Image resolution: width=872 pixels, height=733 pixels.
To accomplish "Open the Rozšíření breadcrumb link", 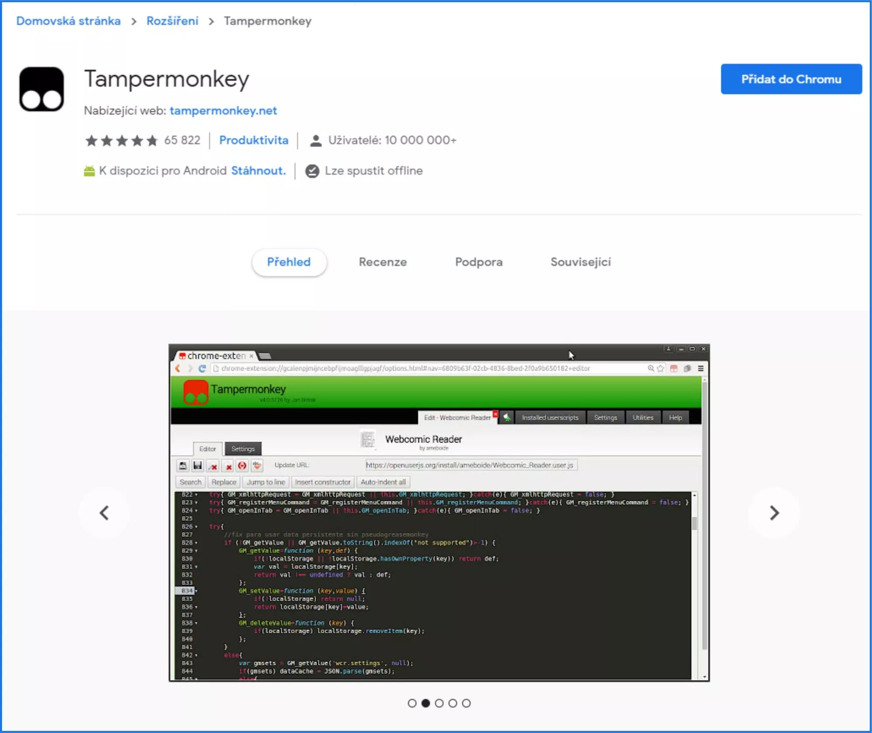I will tap(172, 21).
